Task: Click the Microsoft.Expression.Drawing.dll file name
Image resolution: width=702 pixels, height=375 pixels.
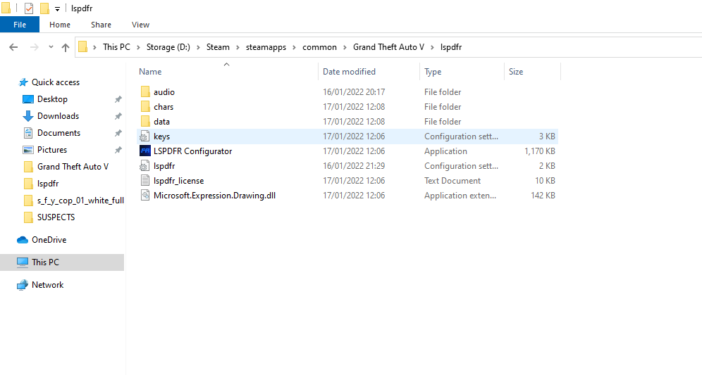Action: tap(214, 196)
